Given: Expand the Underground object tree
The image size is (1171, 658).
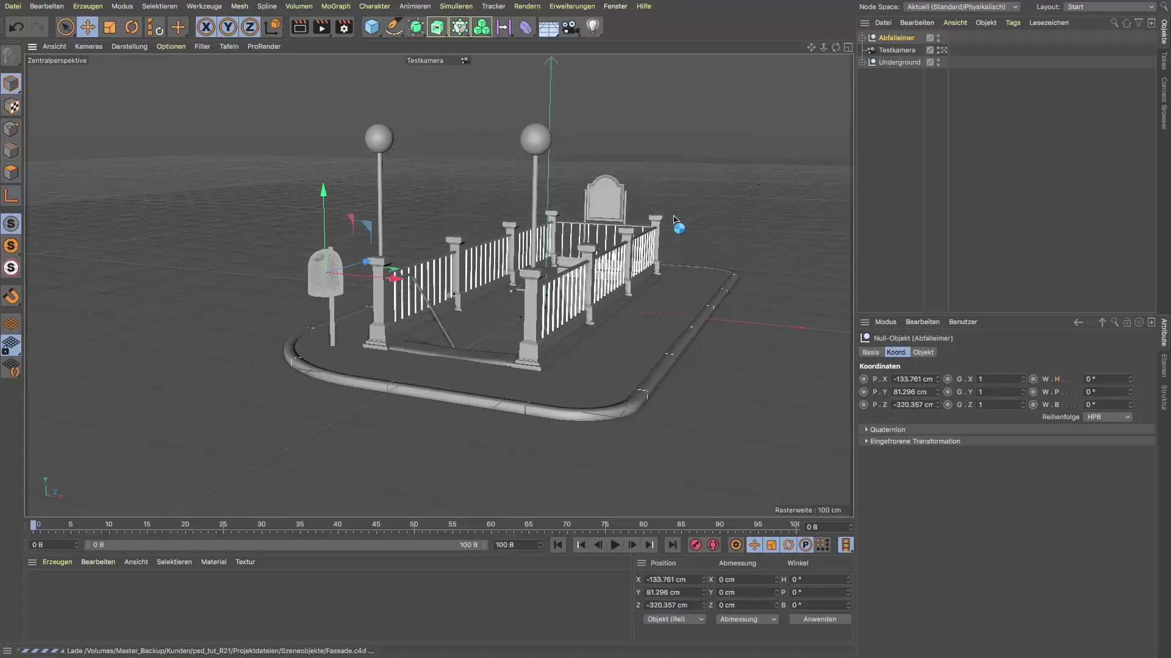Looking at the screenshot, I should (x=862, y=62).
